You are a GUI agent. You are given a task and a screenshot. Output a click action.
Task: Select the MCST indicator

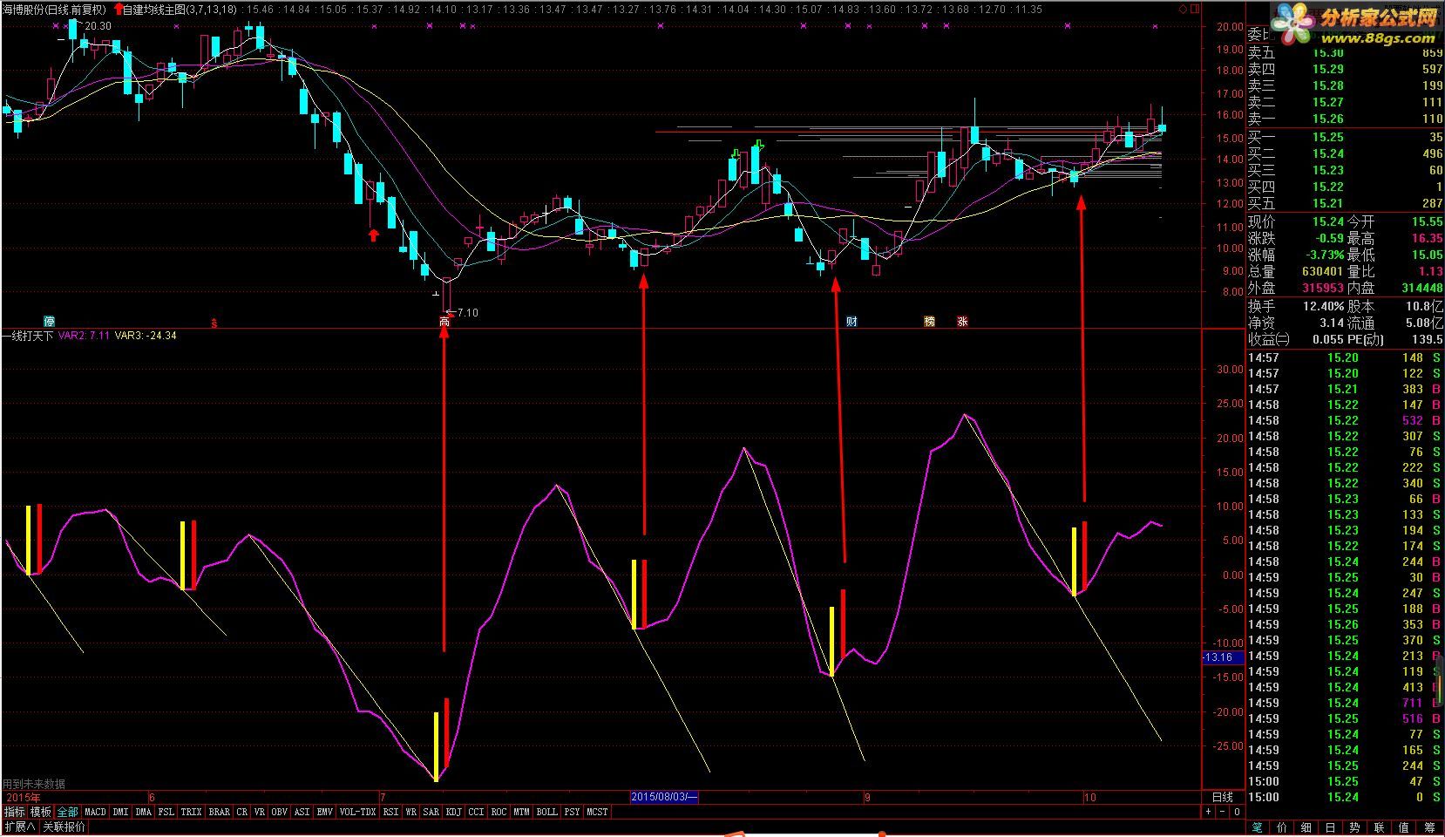coord(598,812)
